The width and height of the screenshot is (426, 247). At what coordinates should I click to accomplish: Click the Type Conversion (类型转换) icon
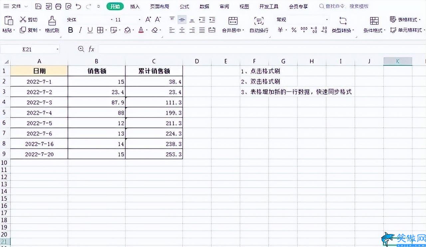(343, 21)
